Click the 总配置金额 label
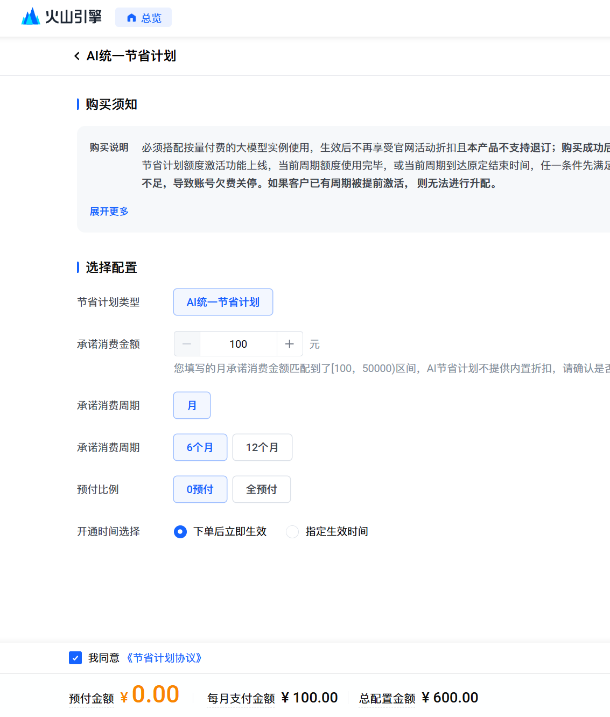Viewport: 610px width, 717px height. point(387,699)
